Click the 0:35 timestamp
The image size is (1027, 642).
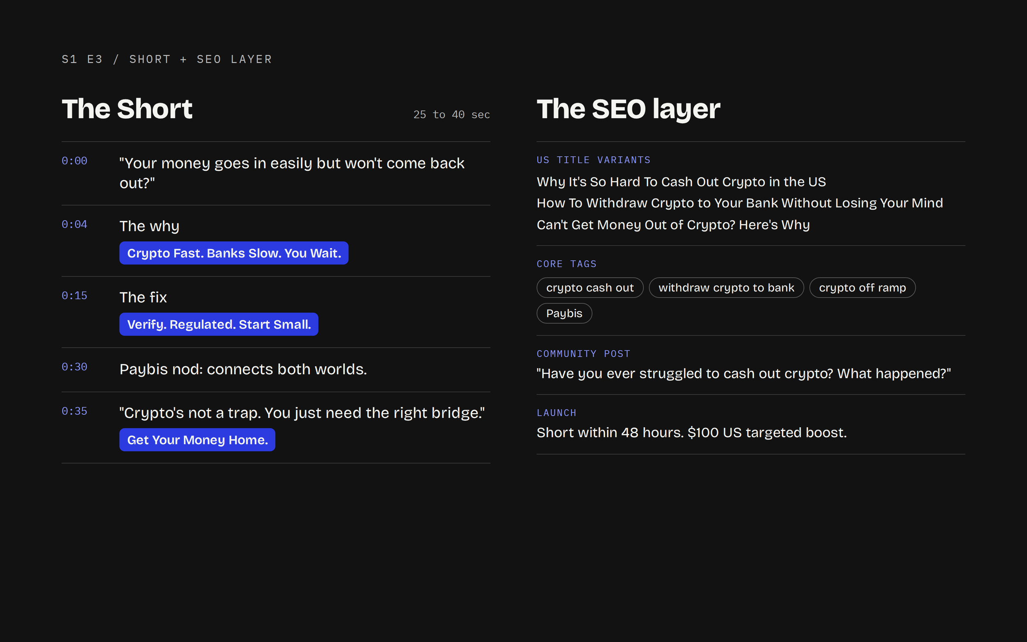click(x=74, y=412)
